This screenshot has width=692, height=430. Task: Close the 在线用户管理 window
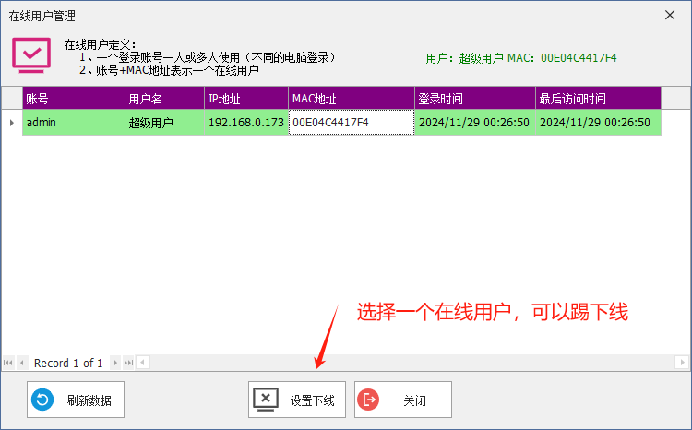pyautogui.click(x=670, y=16)
